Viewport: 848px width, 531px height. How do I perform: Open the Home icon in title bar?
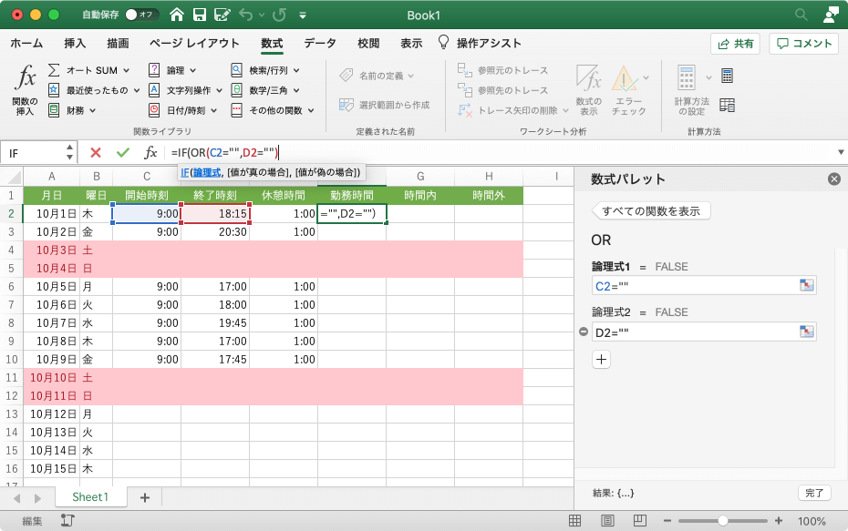(176, 15)
